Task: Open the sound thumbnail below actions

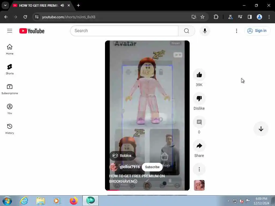Action: [199, 185]
